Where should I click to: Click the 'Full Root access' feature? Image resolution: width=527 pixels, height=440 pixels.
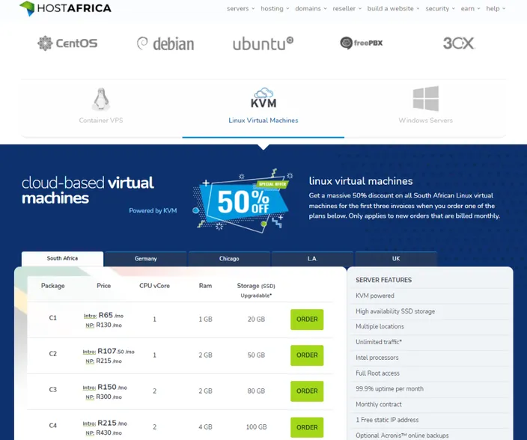click(x=377, y=373)
